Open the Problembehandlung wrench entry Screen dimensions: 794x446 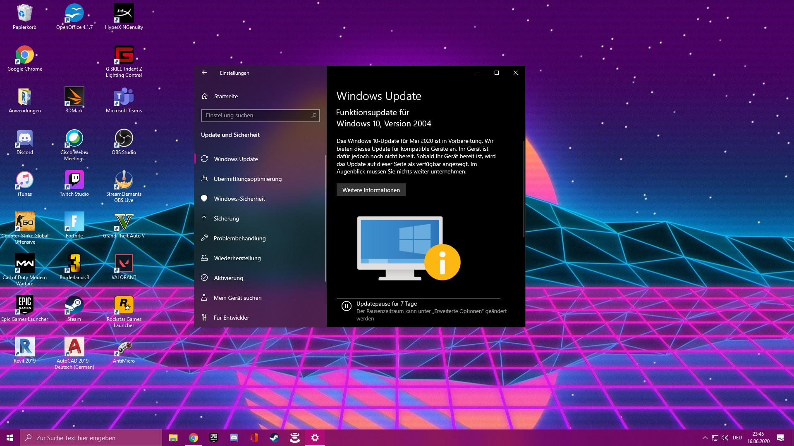click(239, 238)
